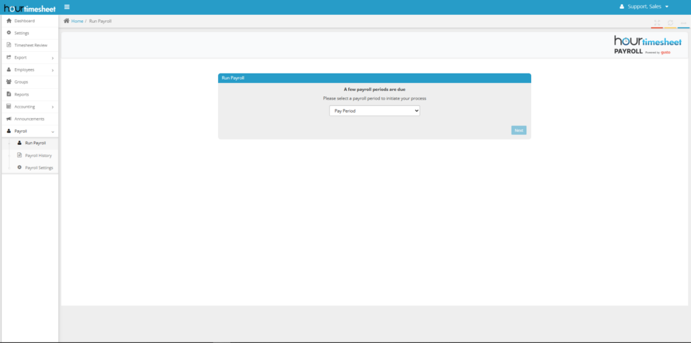The width and height of the screenshot is (691, 343).
Task: Click the Settings gear icon in sidebar
Action: [x=9, y=32]
